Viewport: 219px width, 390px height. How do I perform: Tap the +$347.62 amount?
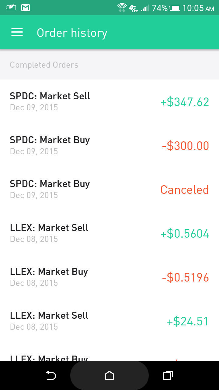click(x=185, y=102)
